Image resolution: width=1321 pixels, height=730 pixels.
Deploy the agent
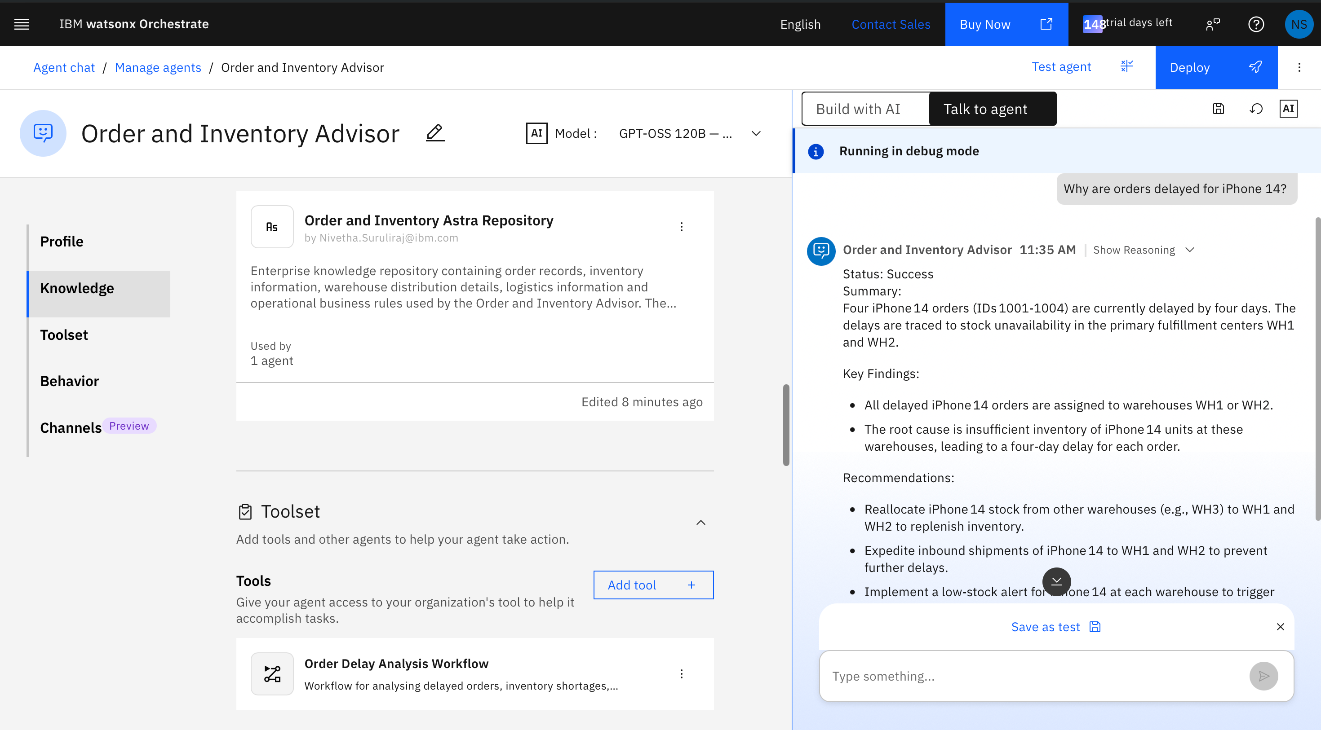click(x=1216, y=67)
